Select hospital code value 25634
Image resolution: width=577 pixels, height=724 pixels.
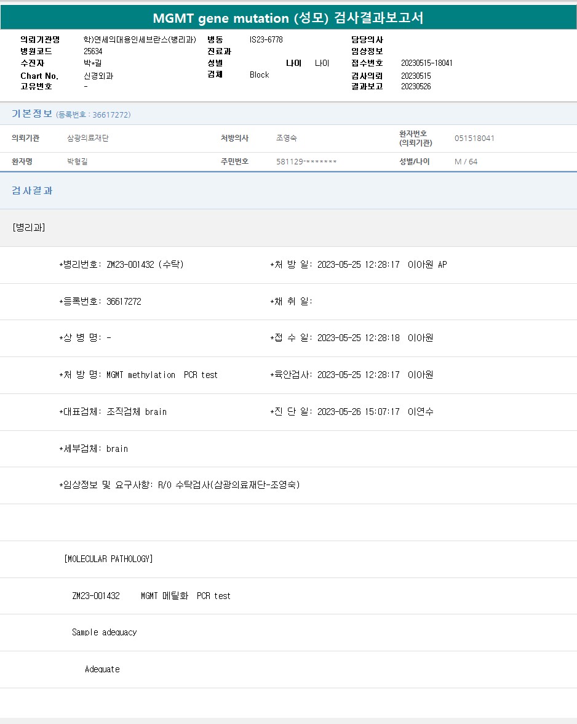93,51
